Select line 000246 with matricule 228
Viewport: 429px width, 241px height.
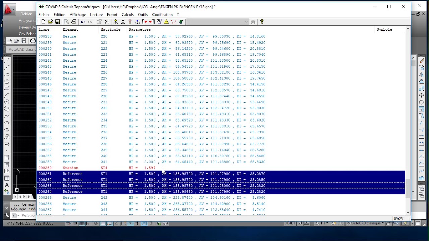[221, 84]
